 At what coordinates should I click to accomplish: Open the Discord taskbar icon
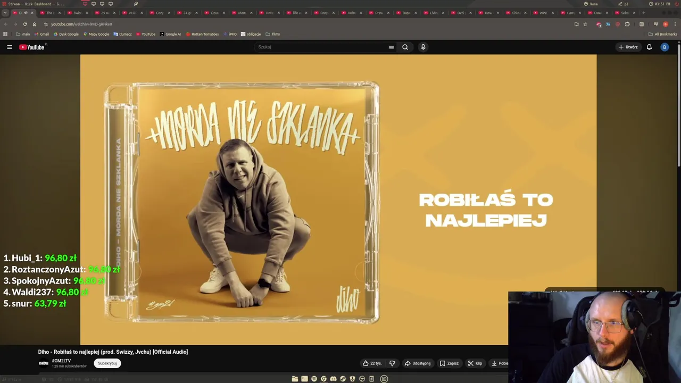333,379
